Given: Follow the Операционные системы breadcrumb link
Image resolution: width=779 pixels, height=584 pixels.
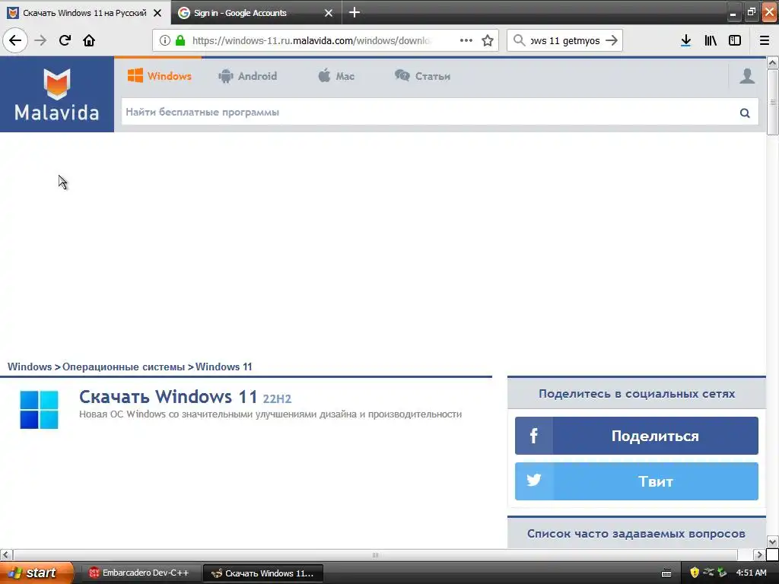Looking at the screenshot, I should pos(124,367).
